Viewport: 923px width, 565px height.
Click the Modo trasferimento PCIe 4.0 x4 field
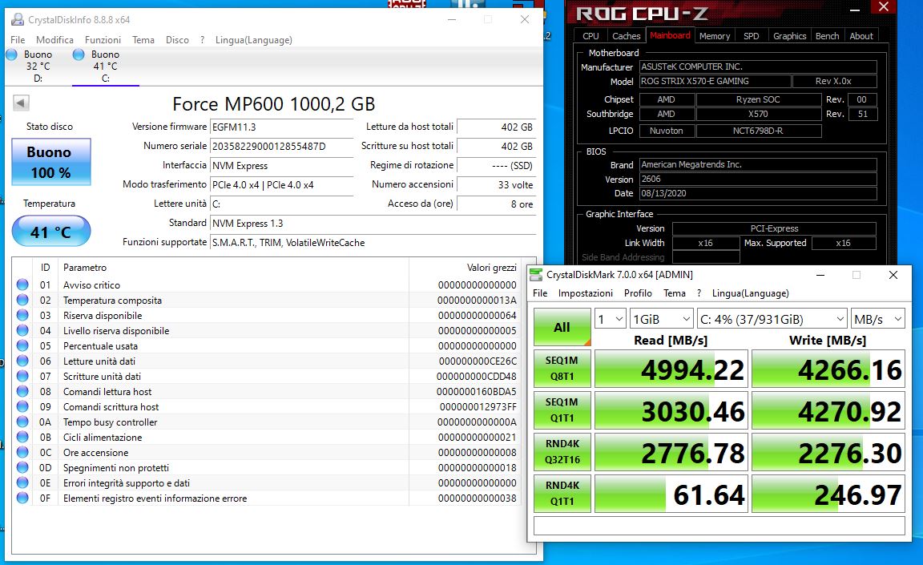point(282,185)
